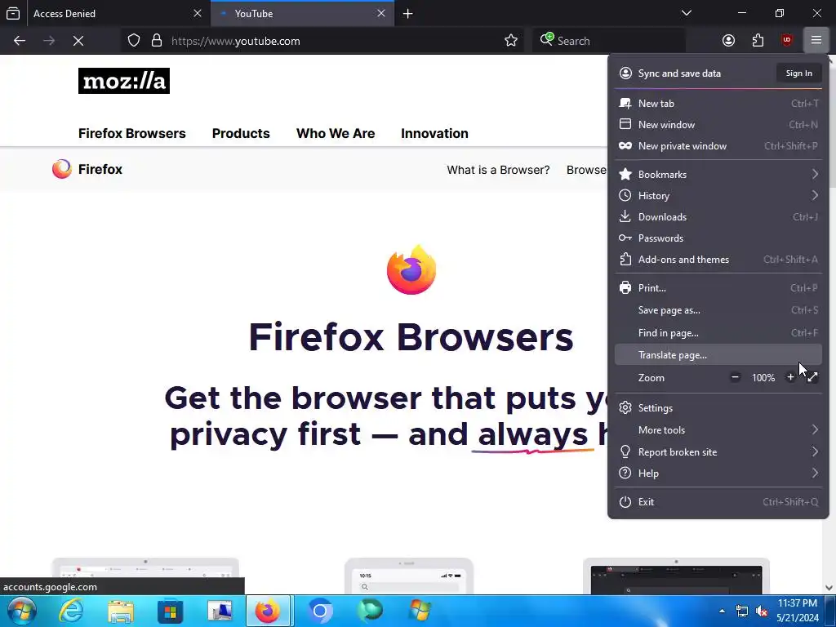Expand the Bookmarks submenu
Viewport: 836px width, 627px height.
click(x=718, y=175)
